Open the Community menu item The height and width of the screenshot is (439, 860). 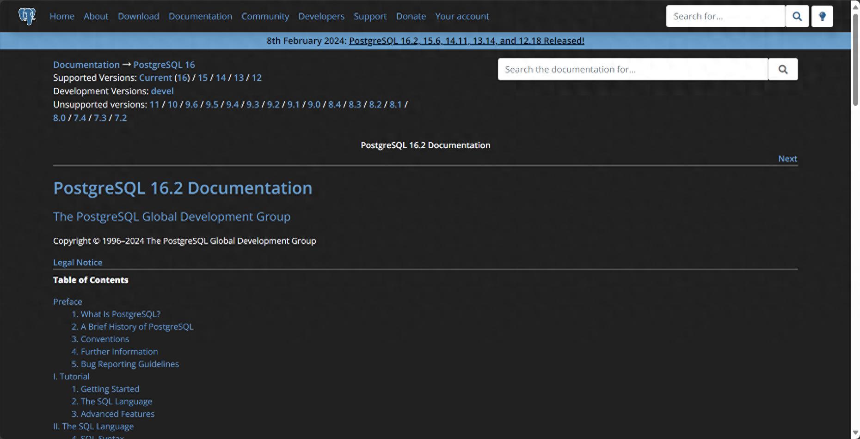[x=265, y=16]
